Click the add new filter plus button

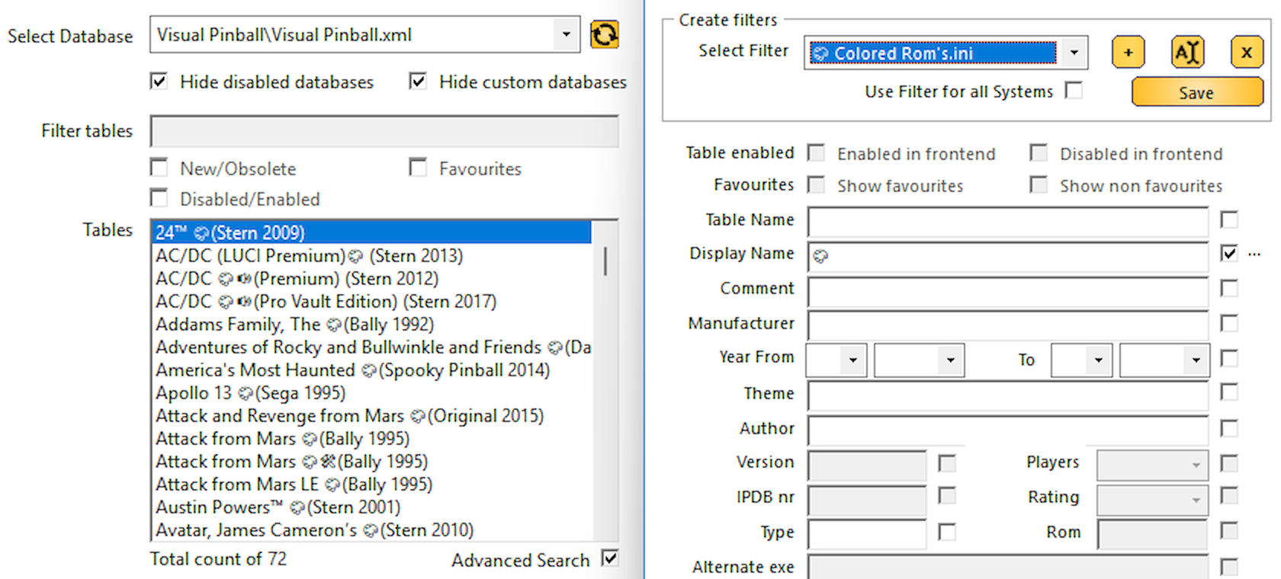click(1128, 53)
